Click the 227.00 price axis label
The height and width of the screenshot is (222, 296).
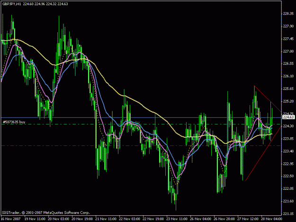(x=288, y=51)
